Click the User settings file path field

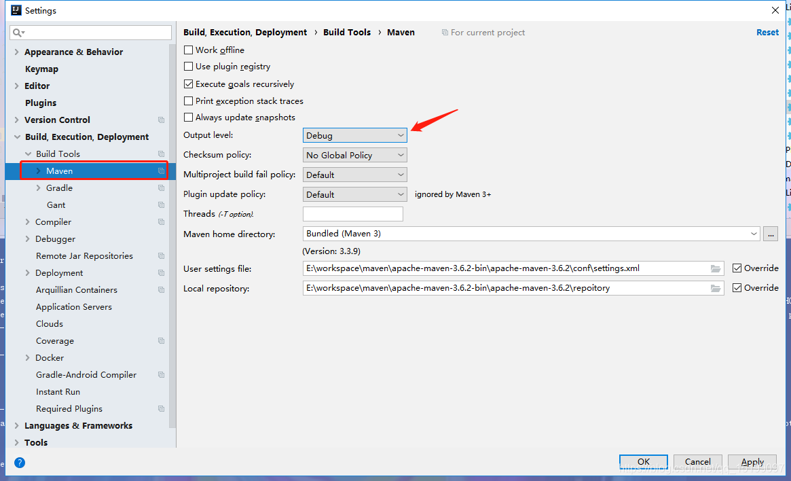[x=513, y=268]
